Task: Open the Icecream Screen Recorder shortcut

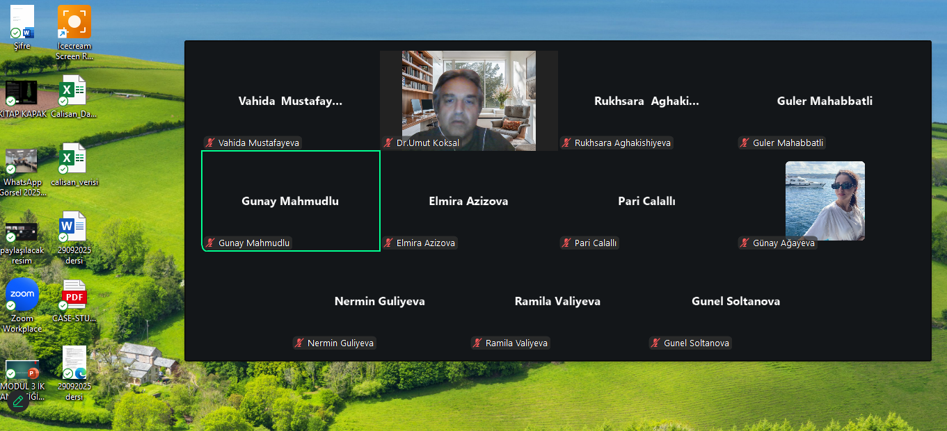Action: point(74,33)
